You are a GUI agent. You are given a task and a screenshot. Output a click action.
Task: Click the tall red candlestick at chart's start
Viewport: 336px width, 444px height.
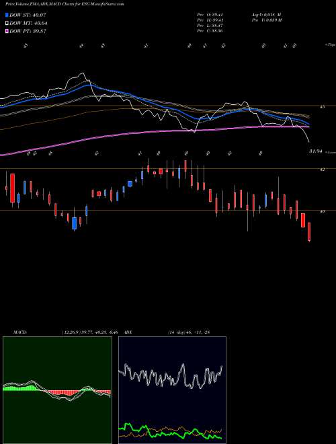pyautogui.click(x=13, y=188)
